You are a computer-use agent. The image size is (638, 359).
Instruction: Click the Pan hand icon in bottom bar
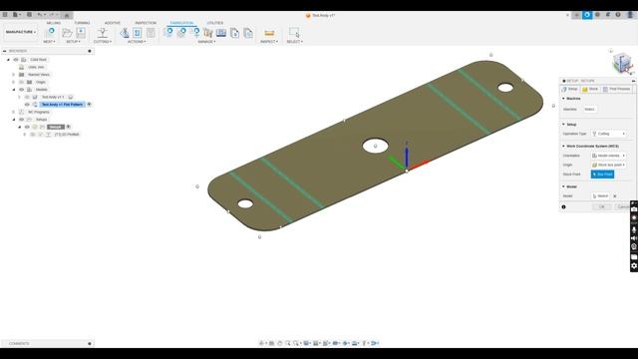point(279,343)
